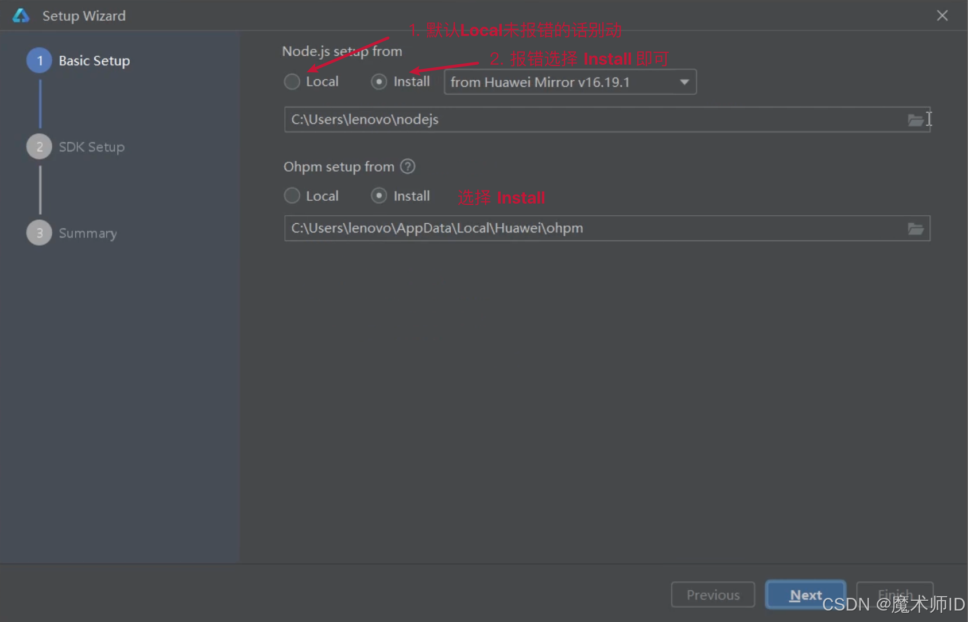The height and width of the screenshot is (622, 968).
Task: Click the "Node.js setup from" label
Action: click(x=342, y=51)
